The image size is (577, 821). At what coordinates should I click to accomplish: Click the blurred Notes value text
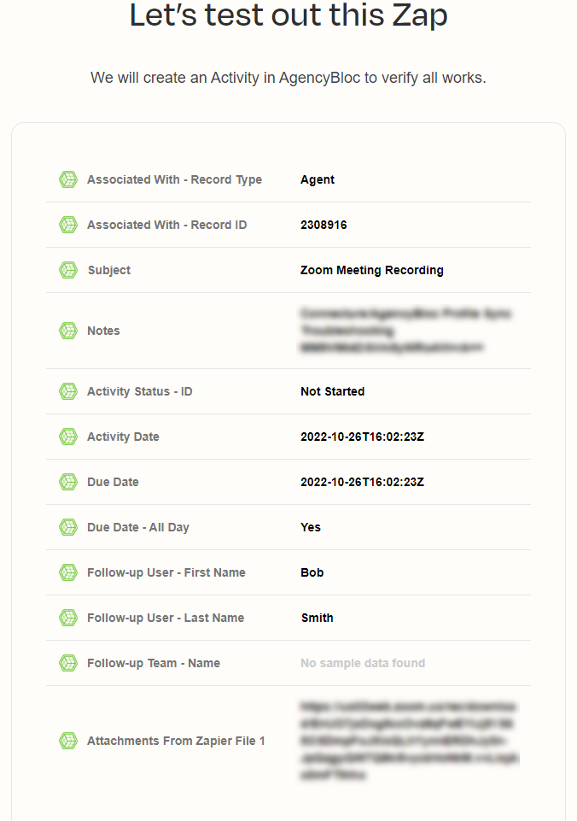405,331
